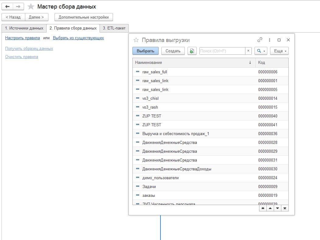Viewport: 320px width, 240px height.
Task: Click inside the Поиск search field
Action: (222, 51)
